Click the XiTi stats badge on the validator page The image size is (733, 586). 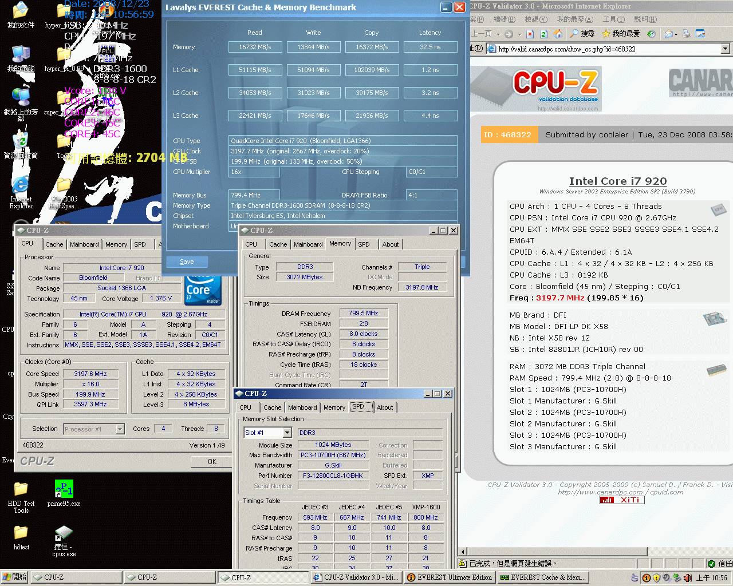tap(622, 500)
